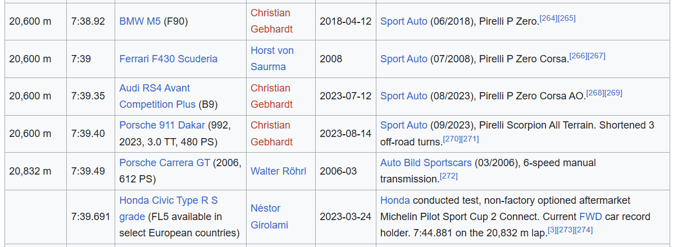
Task: Click Honda Civic Type R S grade link
Action: [x=168, y=200]
